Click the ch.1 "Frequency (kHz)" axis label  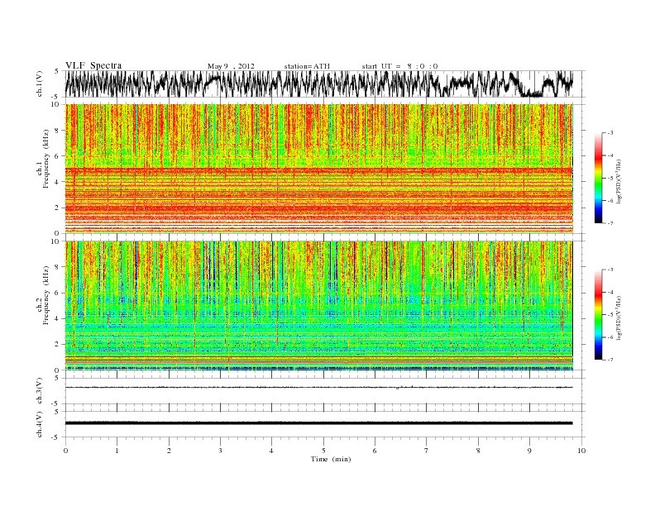point(46,159)
